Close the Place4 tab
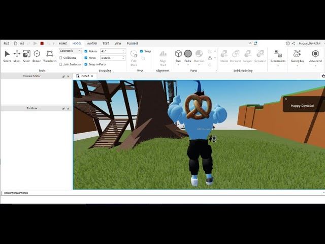This screenshot has width=325, height=244. tap(92, 76)
